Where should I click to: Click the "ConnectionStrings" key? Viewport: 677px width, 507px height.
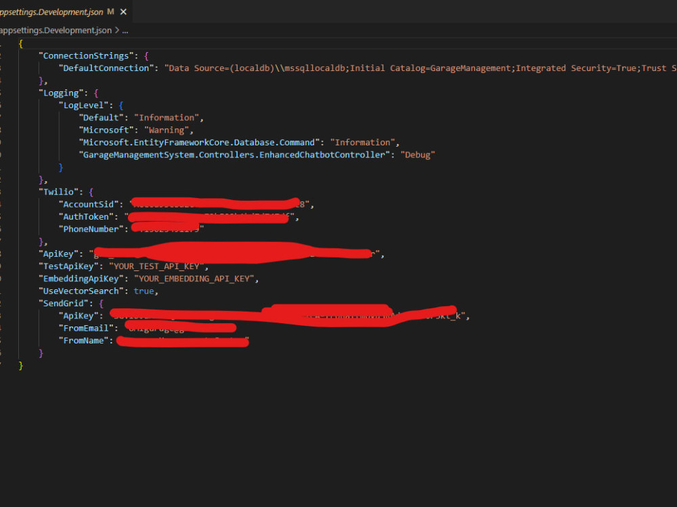(86, 56)
